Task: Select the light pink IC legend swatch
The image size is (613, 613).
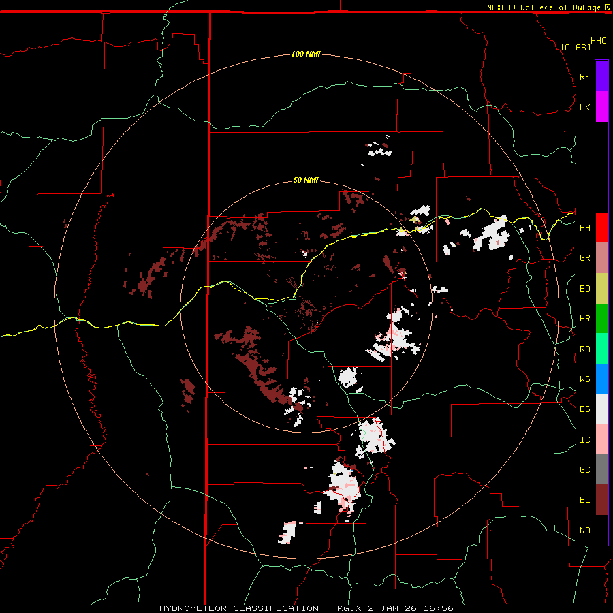Action: click(x=601, y=439)
